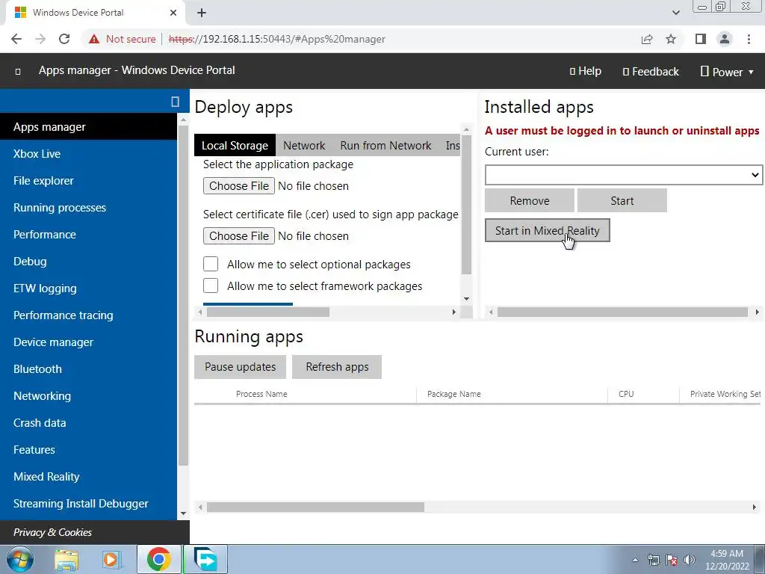Open the Feedback link
Viewport: 765px width, 574px height.
pos(651,72)
